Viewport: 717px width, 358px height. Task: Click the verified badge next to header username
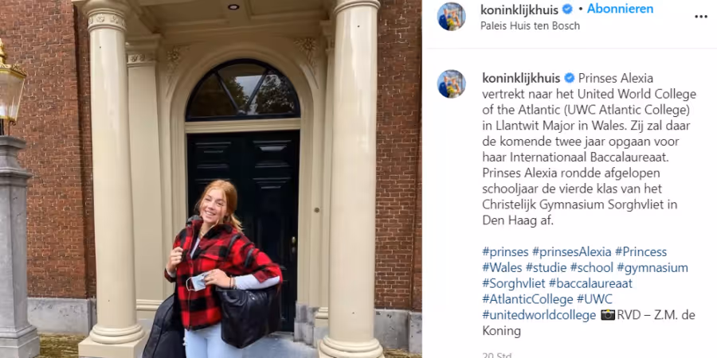tap(567, 9)
